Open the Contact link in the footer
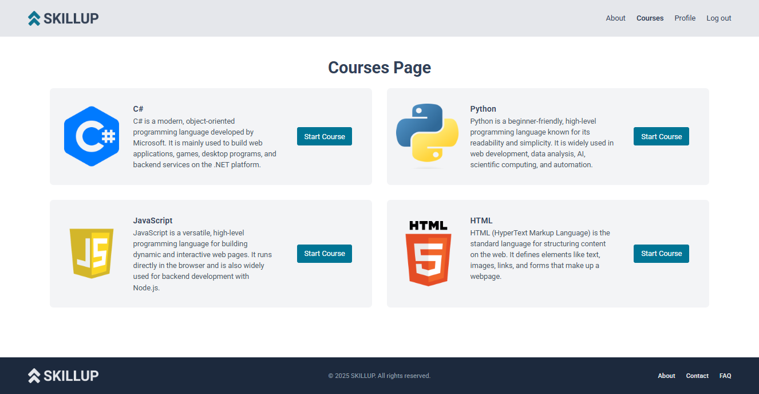The height and width of the screenshot is (394, 759). click(x=697, y=376)
